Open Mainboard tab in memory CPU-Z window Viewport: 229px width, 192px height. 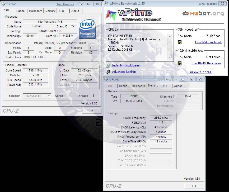[x=138, y=86]
